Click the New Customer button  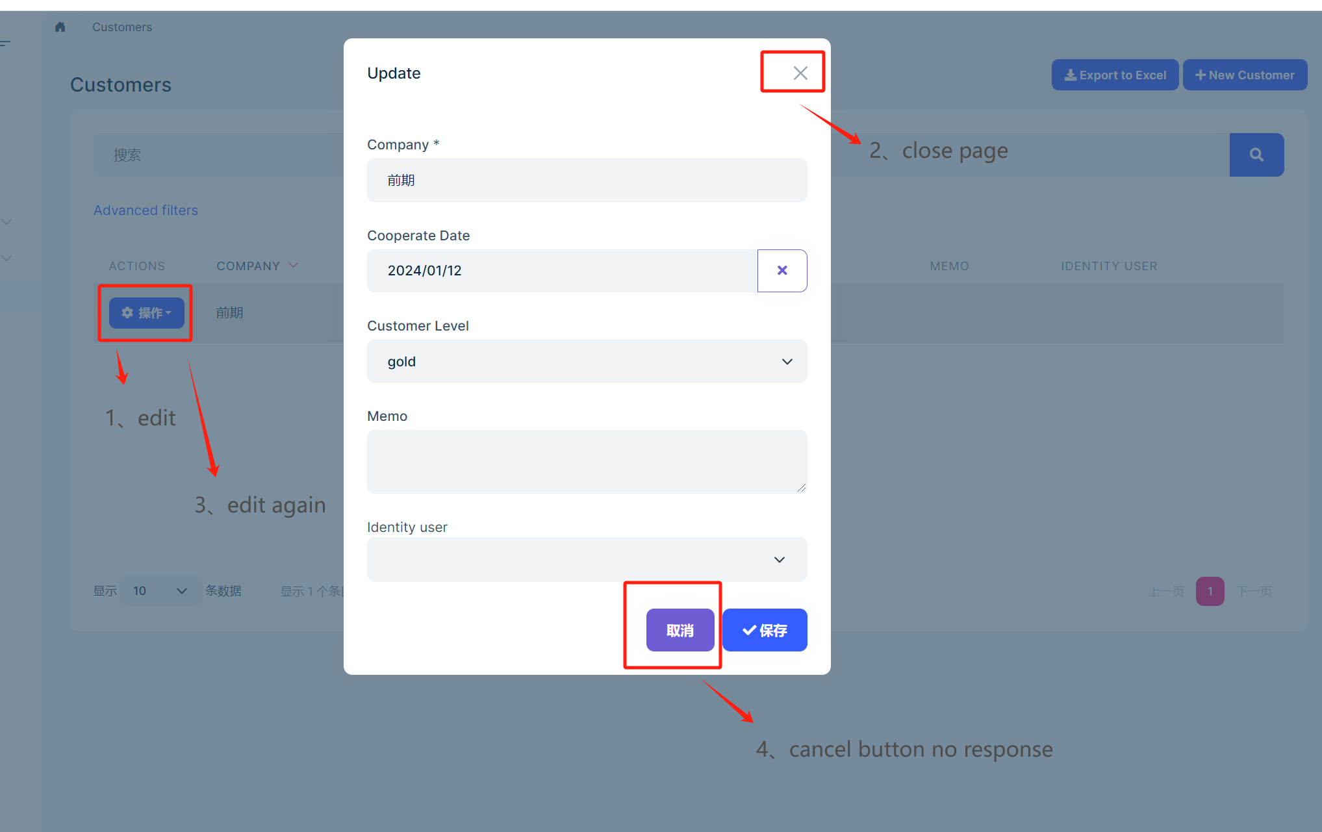click(1245, 75)
